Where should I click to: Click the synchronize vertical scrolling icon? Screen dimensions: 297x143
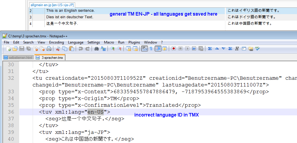click(128, 49)
